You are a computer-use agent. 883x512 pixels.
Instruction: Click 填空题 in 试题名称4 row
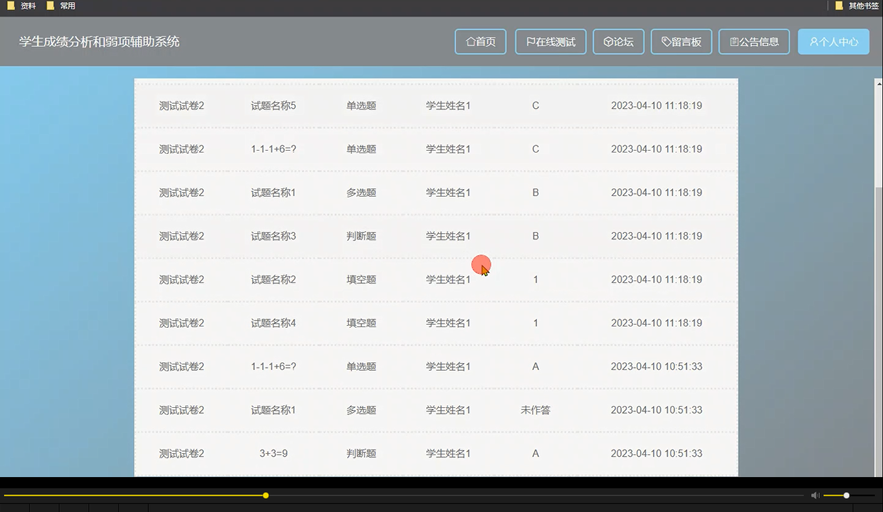[x=361, y=323]
